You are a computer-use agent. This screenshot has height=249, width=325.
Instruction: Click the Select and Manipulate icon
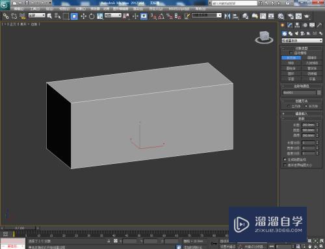pos(135,16)
